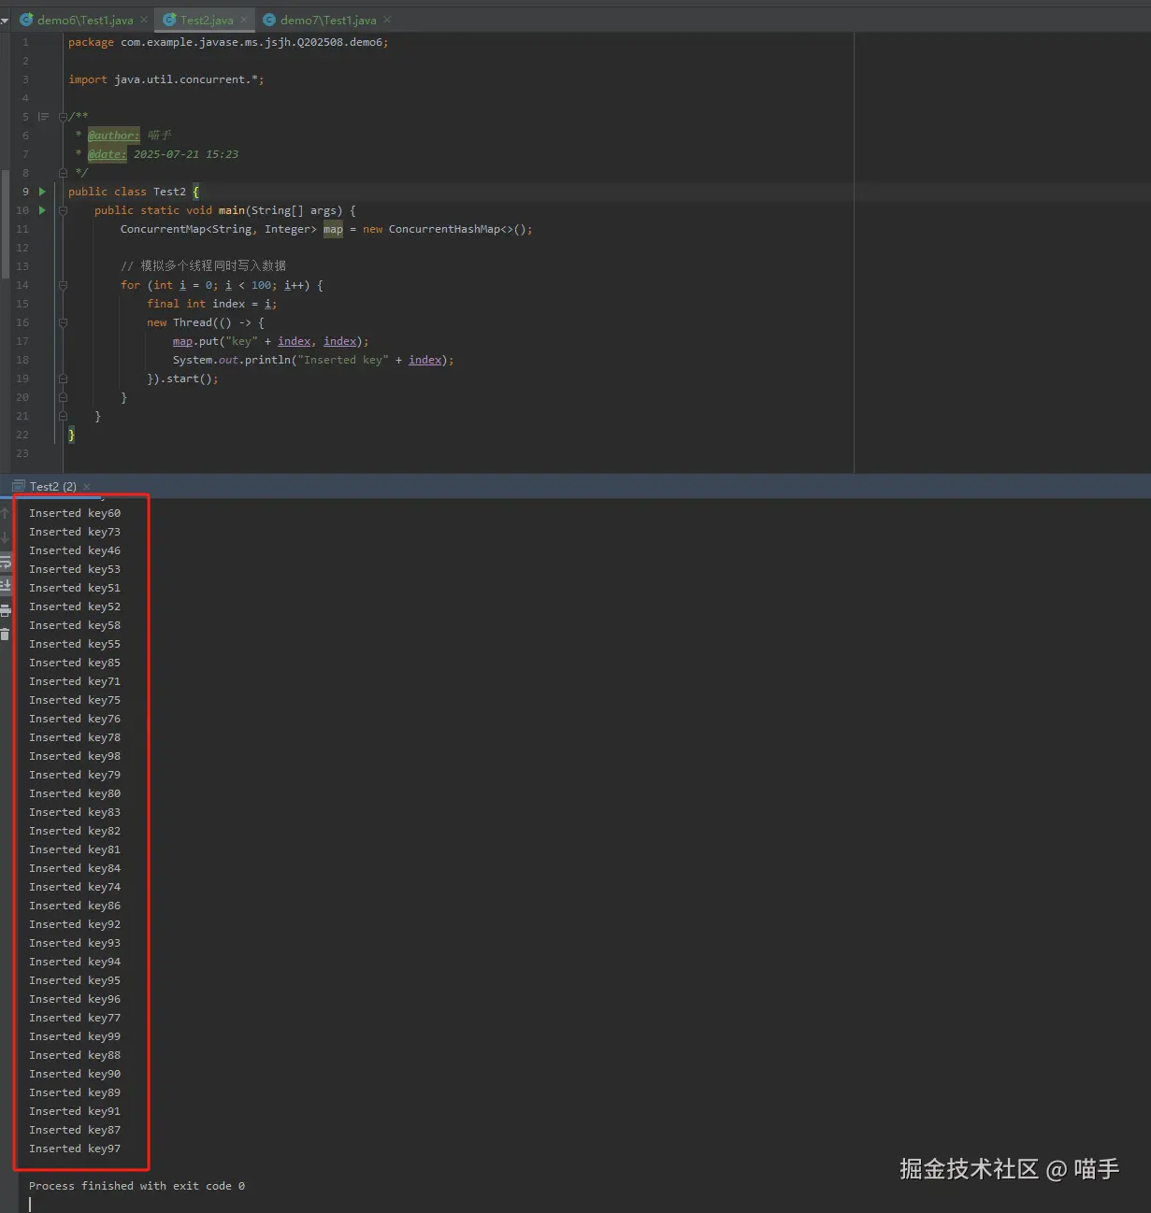Image resolution: width=1151 pixels, height=1213 pixels.
Task: Click the highlighted map variable on line 11
Action: tap(333, 229)
